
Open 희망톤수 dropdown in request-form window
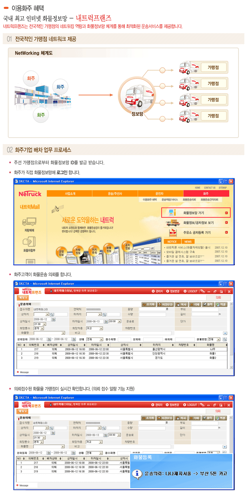coord(39,328)
